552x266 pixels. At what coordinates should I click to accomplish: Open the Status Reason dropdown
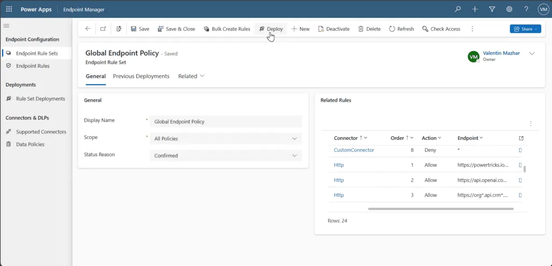226,156
